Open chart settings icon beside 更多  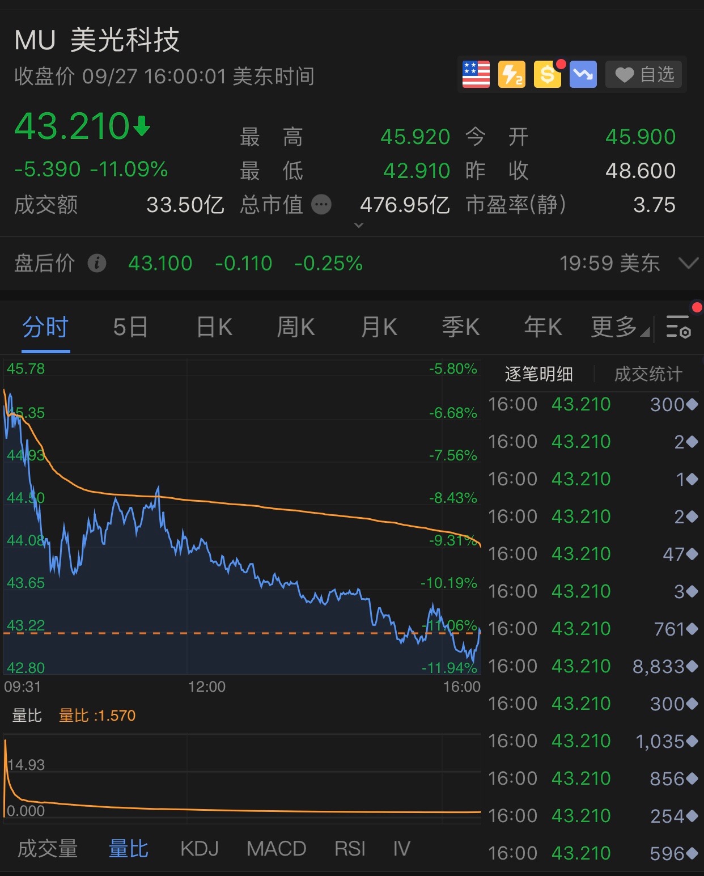coord(678,327)
